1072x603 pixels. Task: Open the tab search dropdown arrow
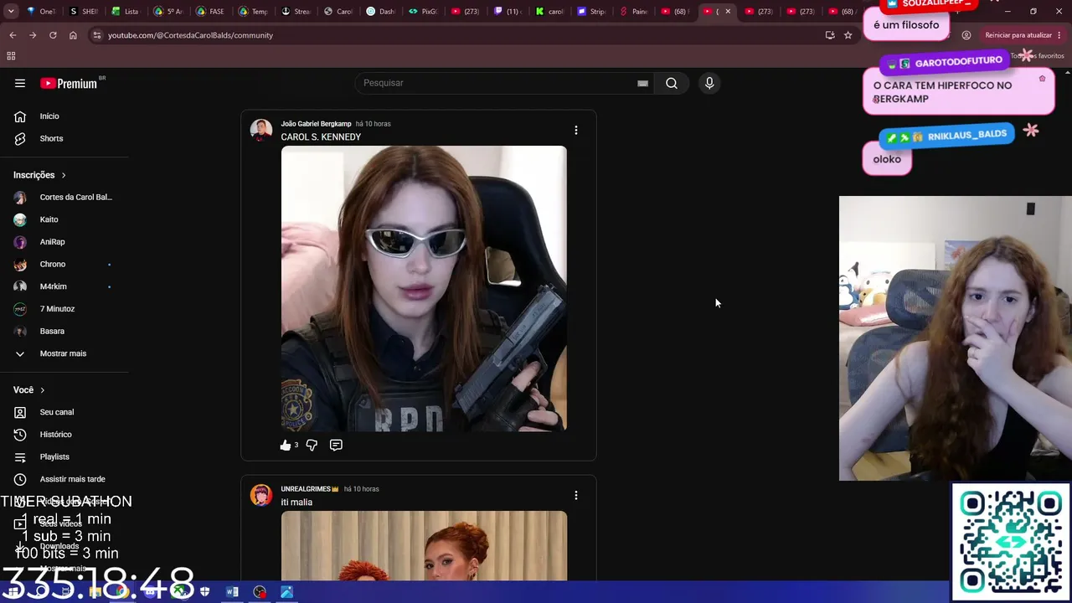[x=13, y=12]
